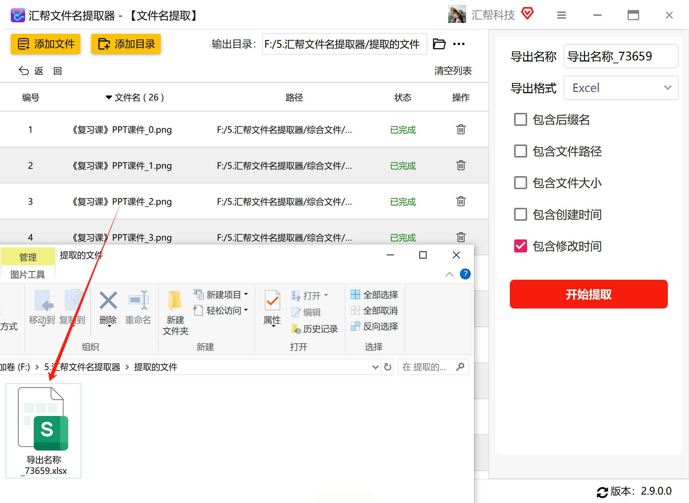Open the output directory folder icon
The image size is (689, 503).
439,44
